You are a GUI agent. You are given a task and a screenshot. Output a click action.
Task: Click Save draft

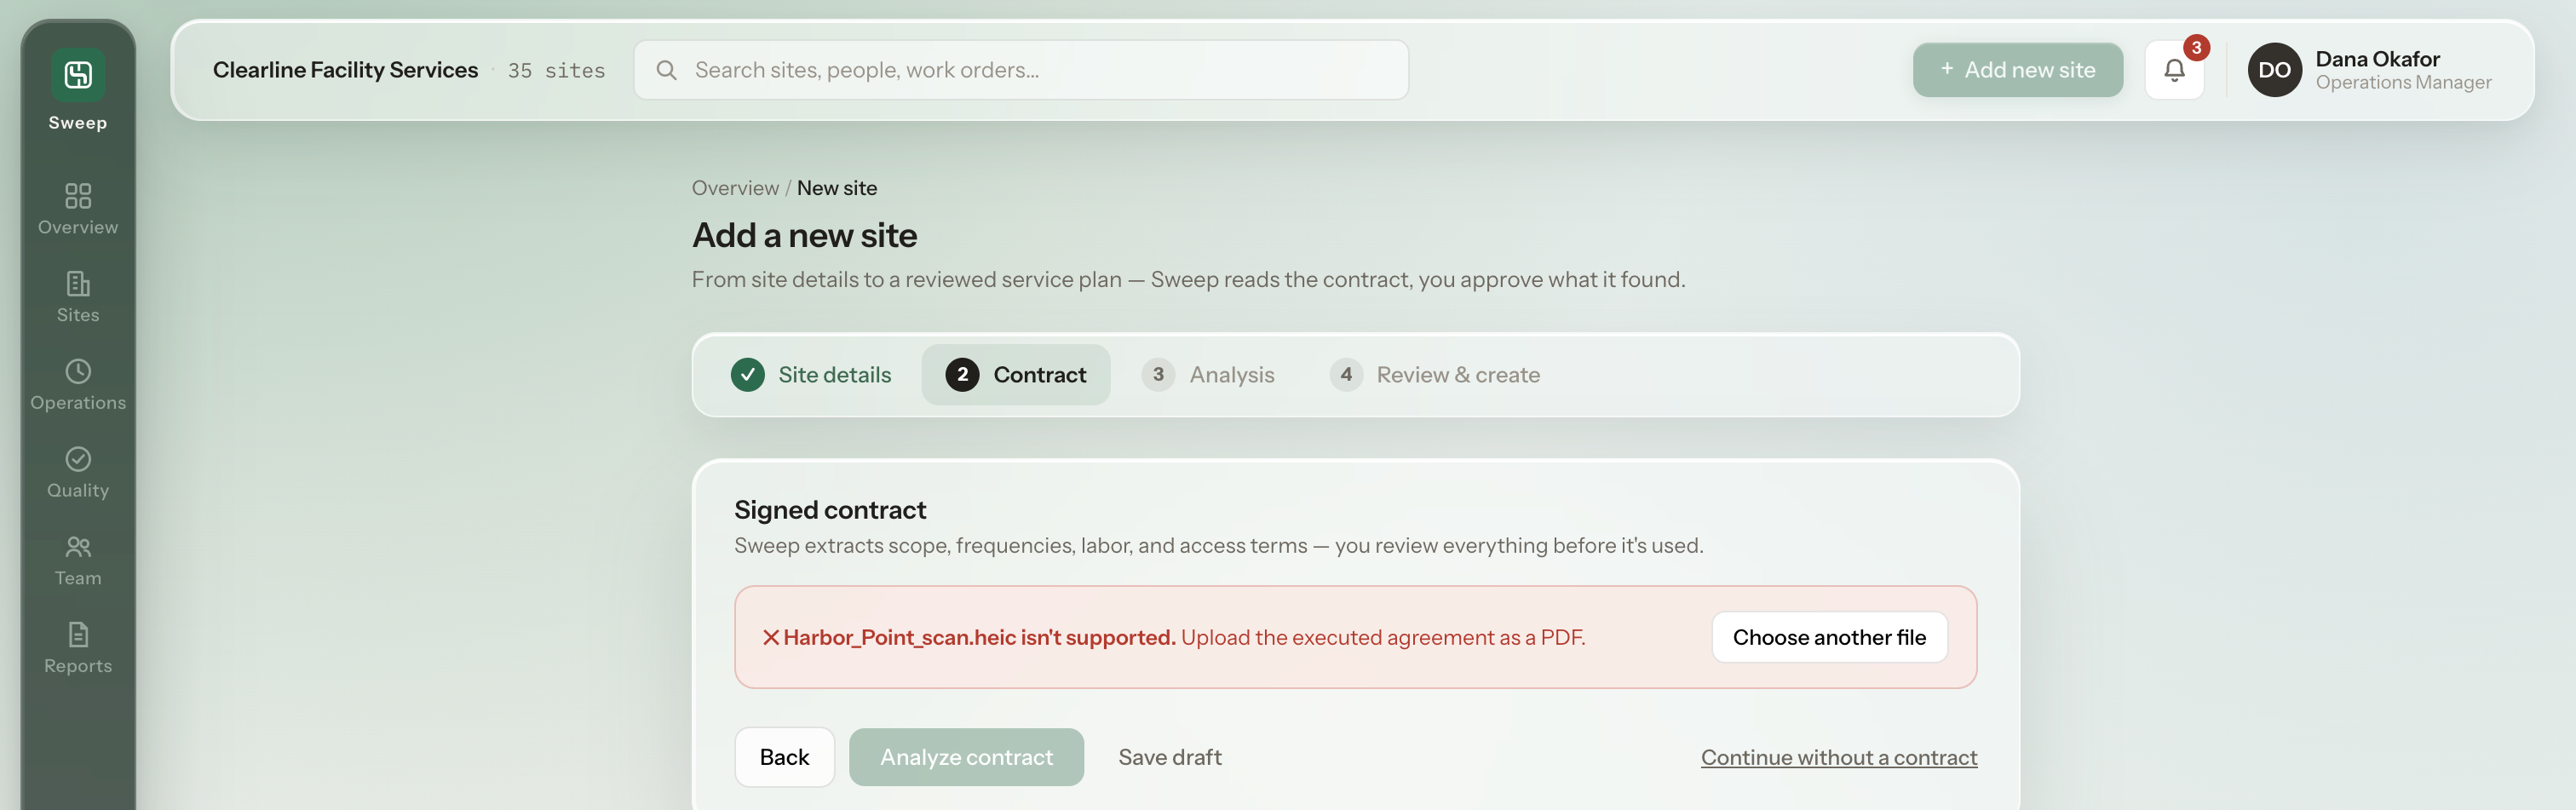tap(1169, 757)
